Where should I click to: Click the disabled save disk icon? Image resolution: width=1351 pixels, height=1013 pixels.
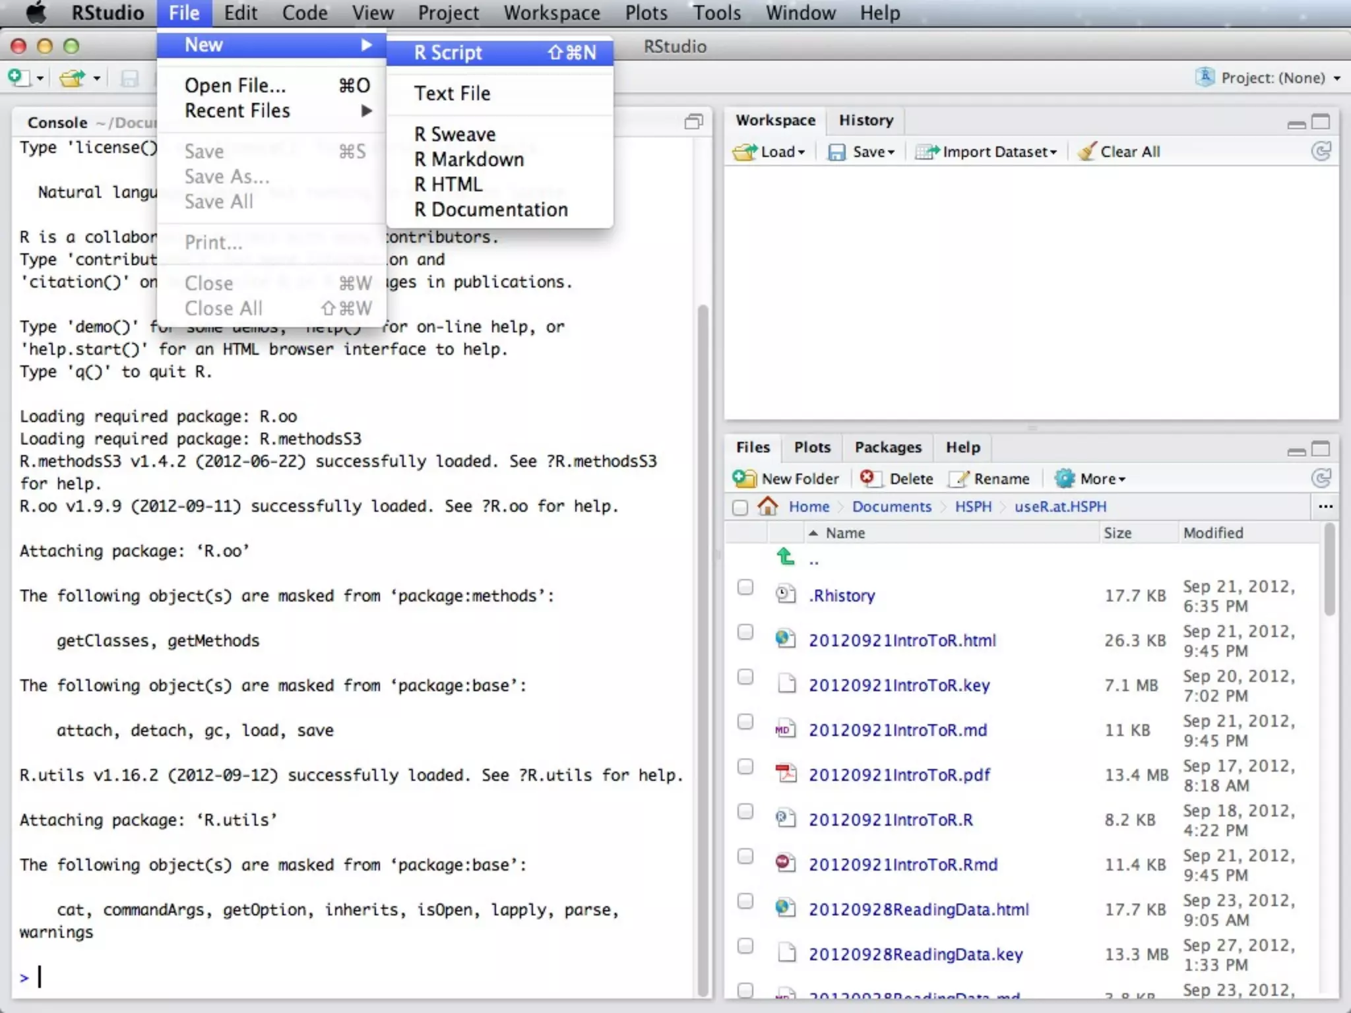coord(129,78)
